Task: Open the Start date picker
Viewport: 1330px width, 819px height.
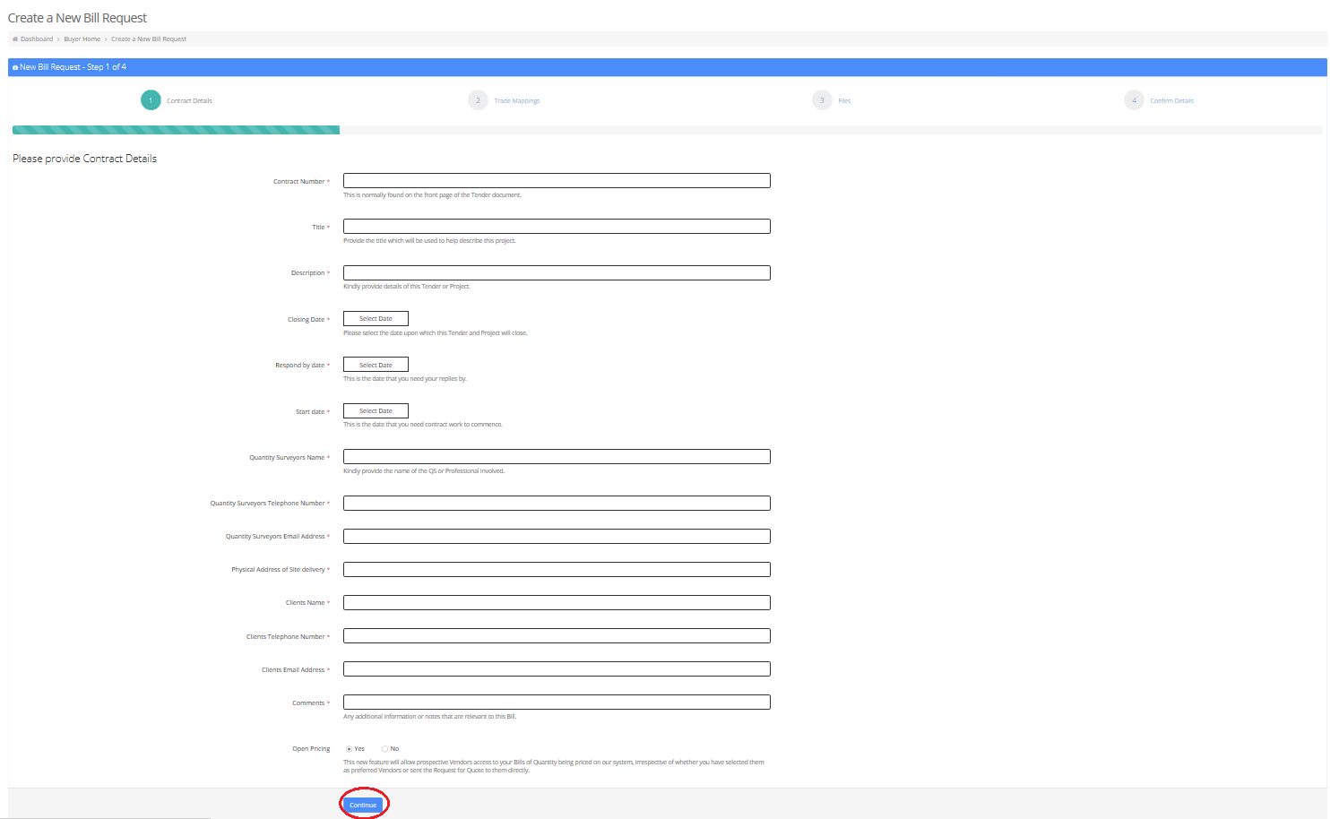Action: coord(376,411)
